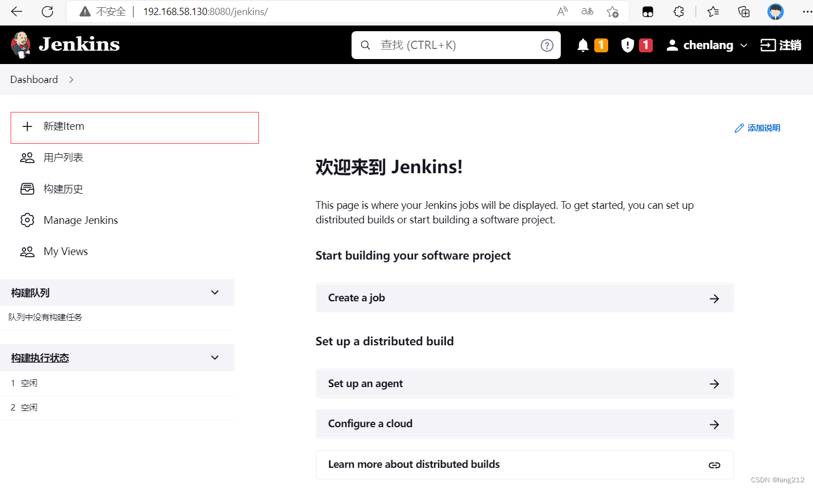
Task: Open browser extensions puzzle icon
Action: click(x=679, y=11)
